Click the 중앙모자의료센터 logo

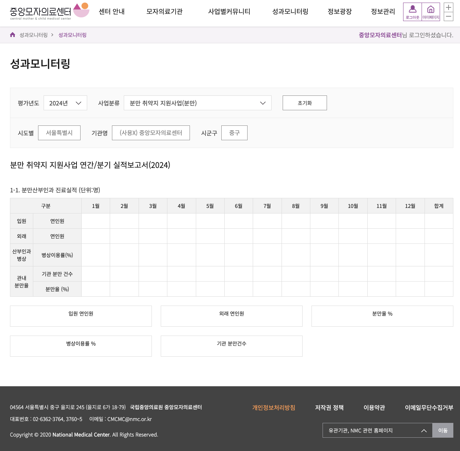pos(49,11)
